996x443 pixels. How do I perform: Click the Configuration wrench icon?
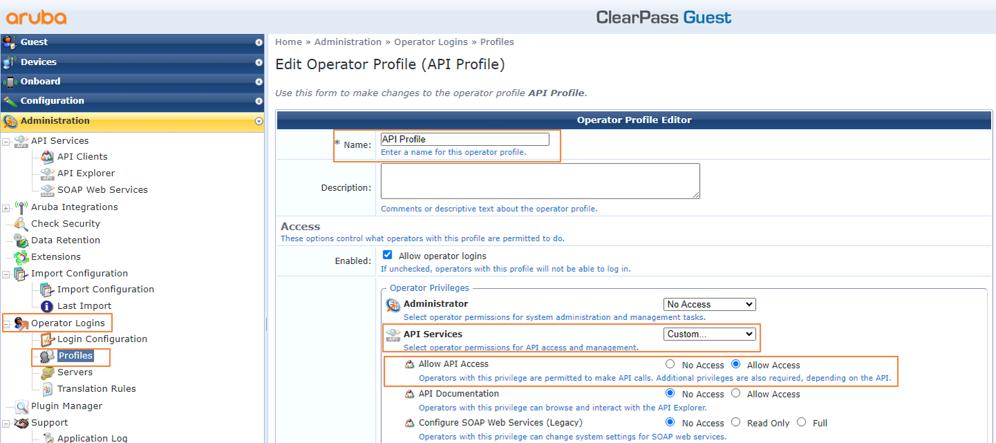(x=10, y=101)
